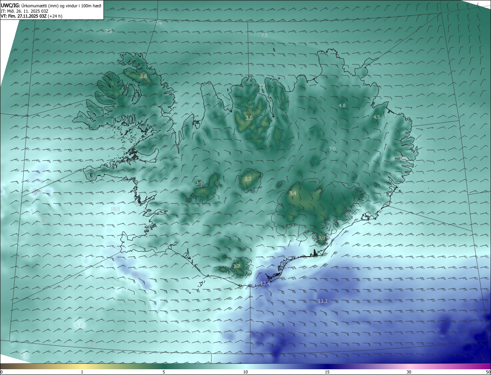This screenshot has height=375, width=491.
Task: Click the colorbar tick label 10
Action: click(x=245, y=372)
